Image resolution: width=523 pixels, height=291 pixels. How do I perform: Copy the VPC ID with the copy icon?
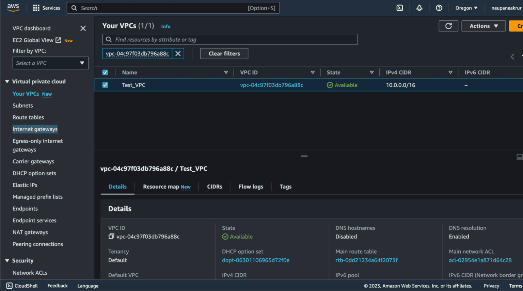pos(111,237)
